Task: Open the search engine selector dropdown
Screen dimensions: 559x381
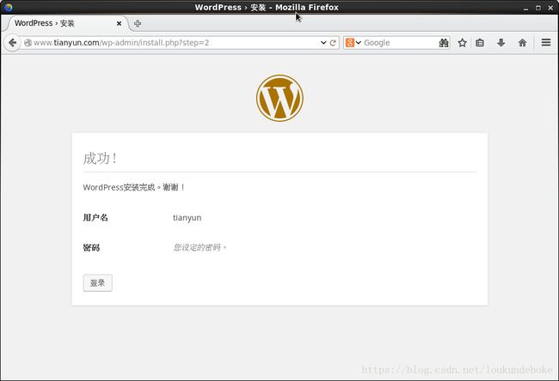Action: [359, 43]
